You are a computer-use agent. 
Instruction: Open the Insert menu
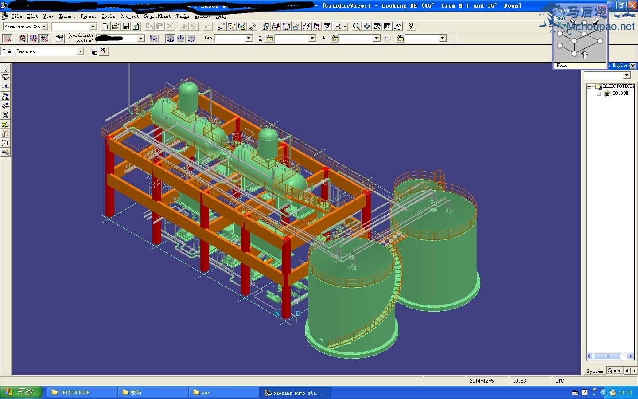click(x=67, y=16)
